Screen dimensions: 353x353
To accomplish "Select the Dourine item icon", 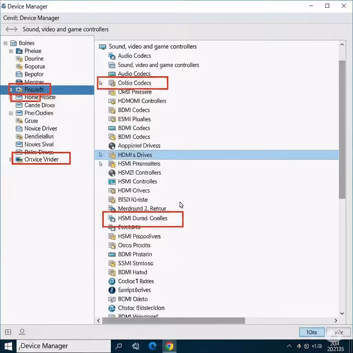I will coord(19,59).
